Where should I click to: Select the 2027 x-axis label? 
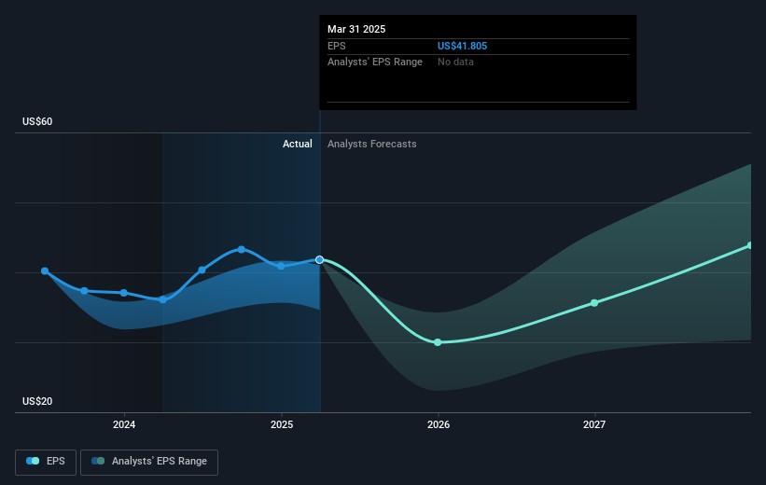click(594, 424)
